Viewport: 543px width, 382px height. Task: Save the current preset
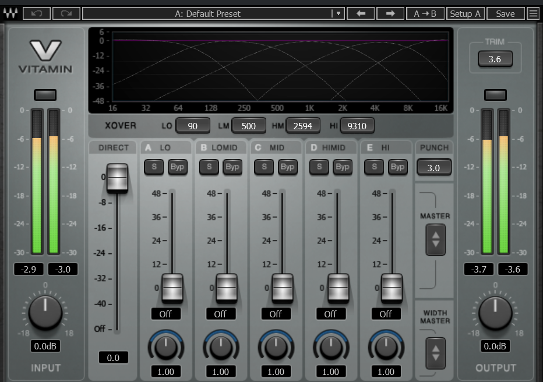(505, 13)
